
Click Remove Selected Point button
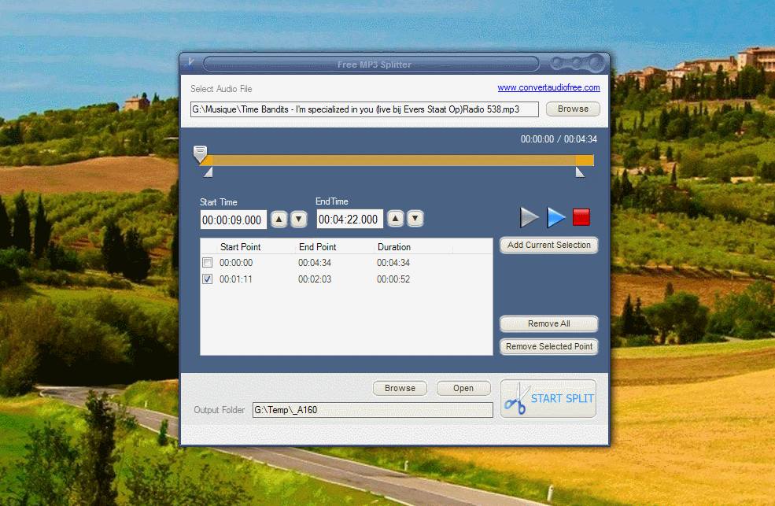pos(548,346)
